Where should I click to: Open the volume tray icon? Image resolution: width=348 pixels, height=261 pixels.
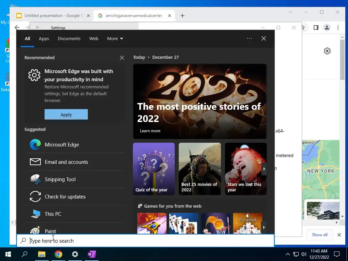pos(304,254)
